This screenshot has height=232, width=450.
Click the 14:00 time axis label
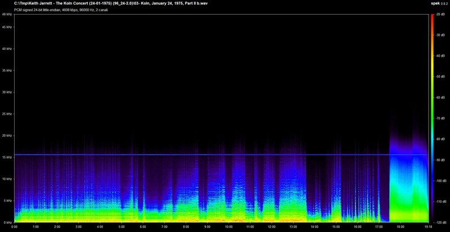(x=315, y=226)
